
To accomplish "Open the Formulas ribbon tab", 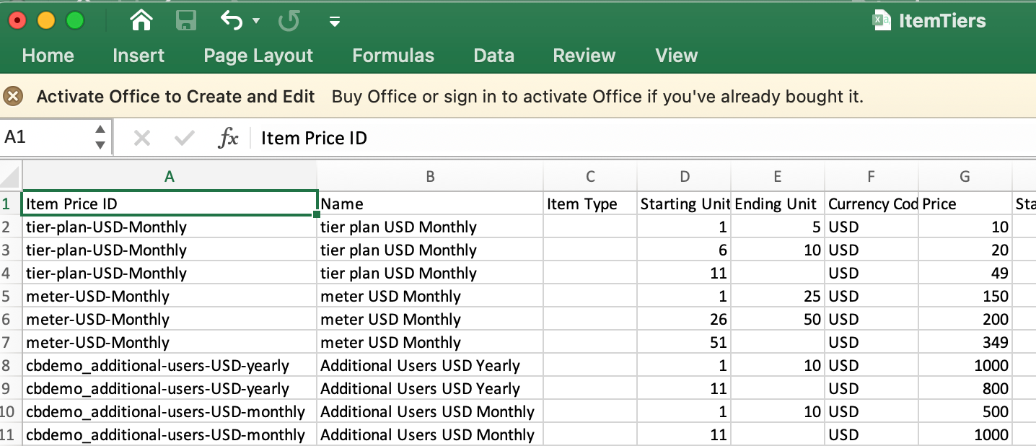I will 393,56.
